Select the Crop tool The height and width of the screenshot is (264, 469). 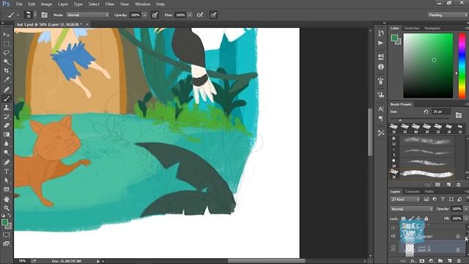[x=7, y=70]
